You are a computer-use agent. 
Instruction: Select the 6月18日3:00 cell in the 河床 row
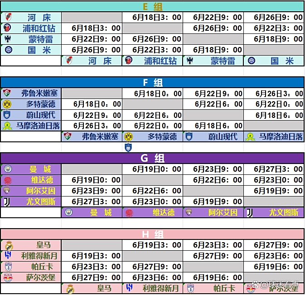152,18
